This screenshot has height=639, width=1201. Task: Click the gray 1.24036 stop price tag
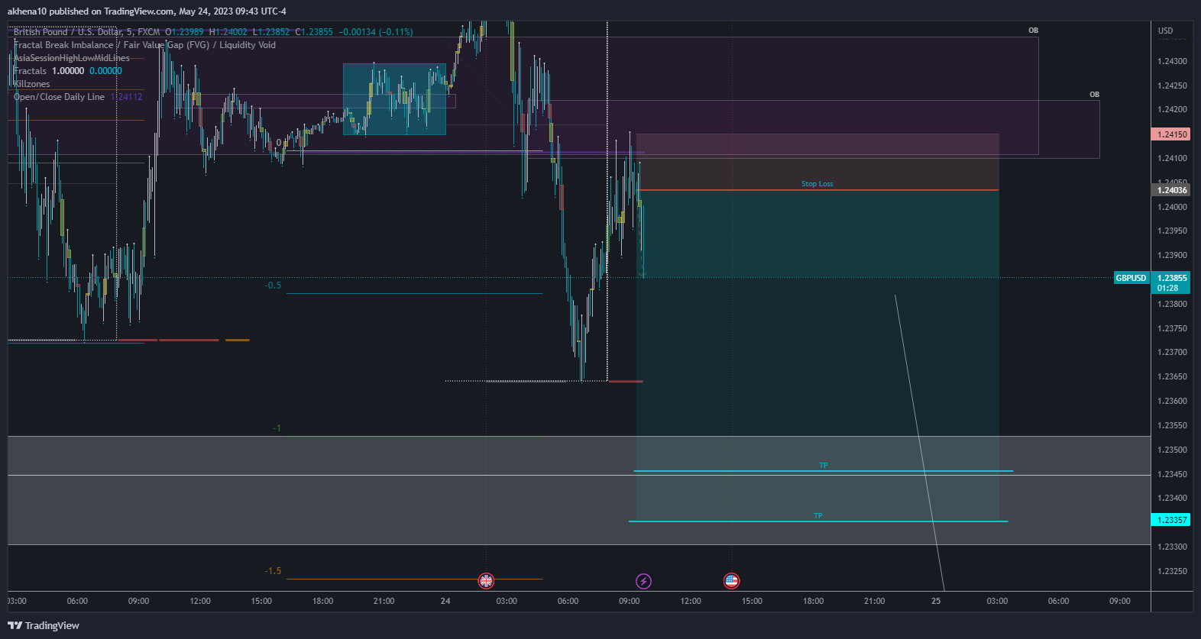(x=1170, y=190)
